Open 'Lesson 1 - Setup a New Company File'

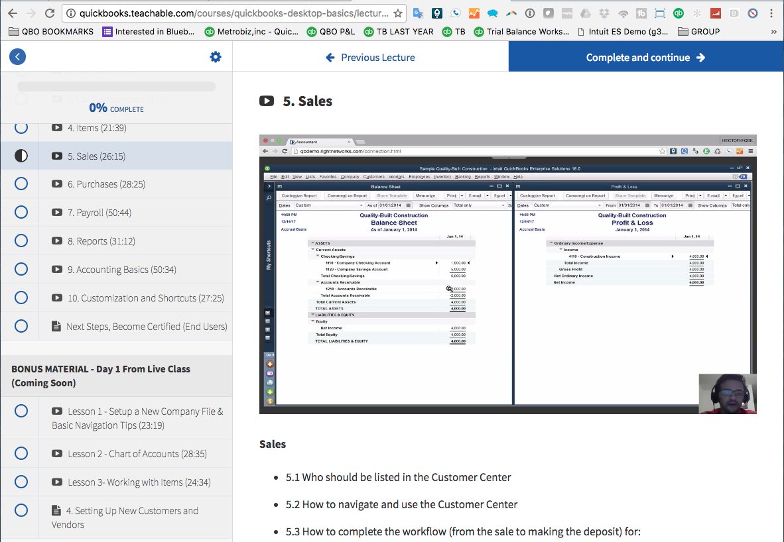coord(137,418)
